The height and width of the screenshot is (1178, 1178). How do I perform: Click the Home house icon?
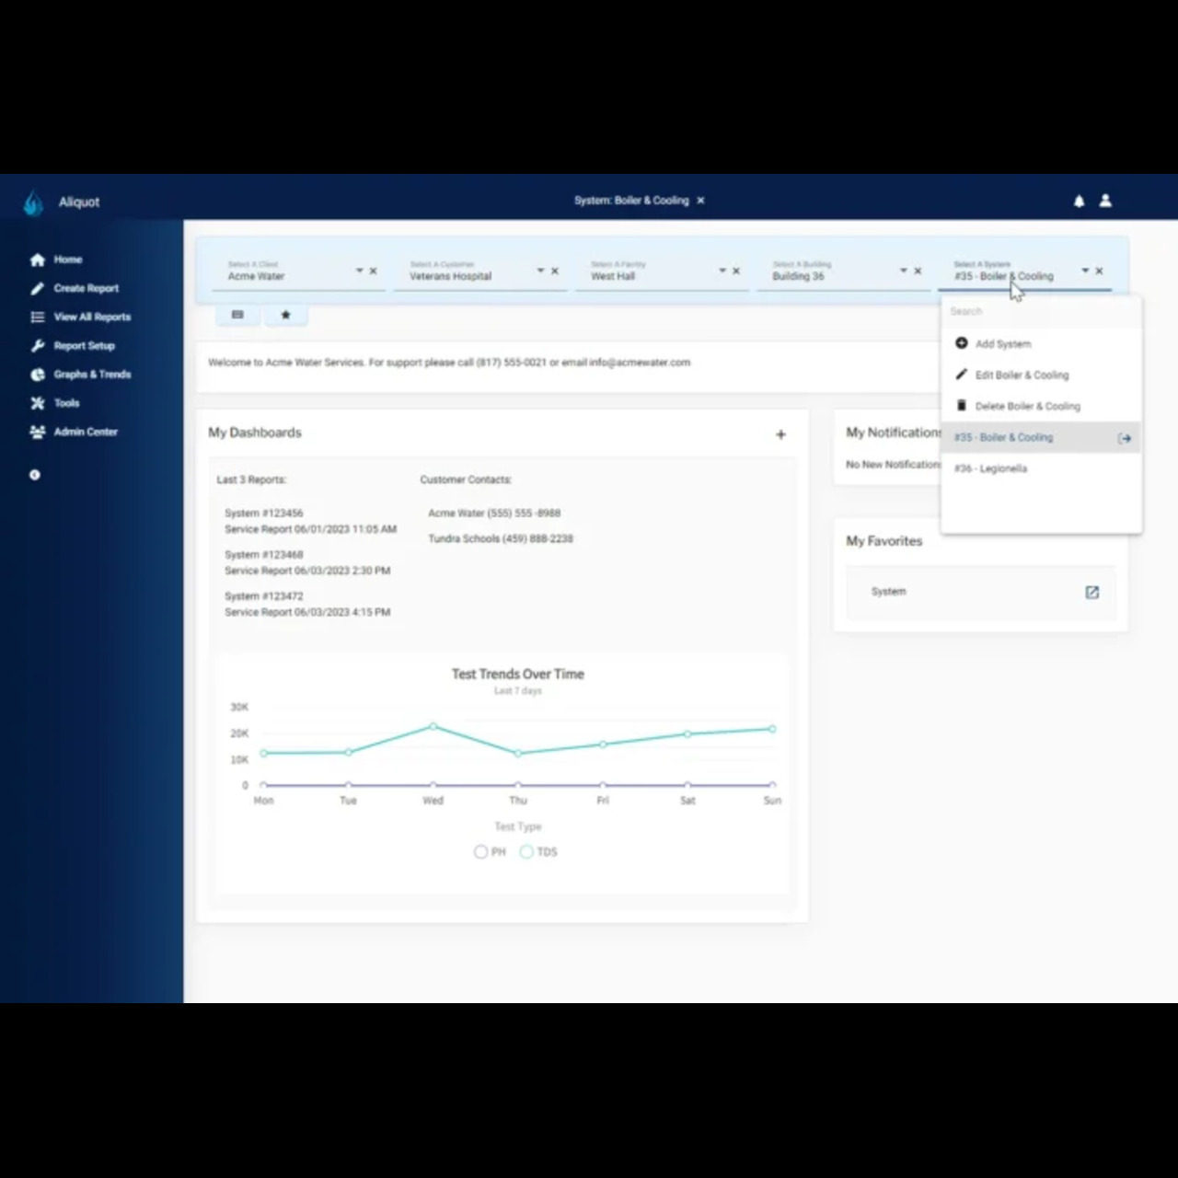(x=37, y=260)
